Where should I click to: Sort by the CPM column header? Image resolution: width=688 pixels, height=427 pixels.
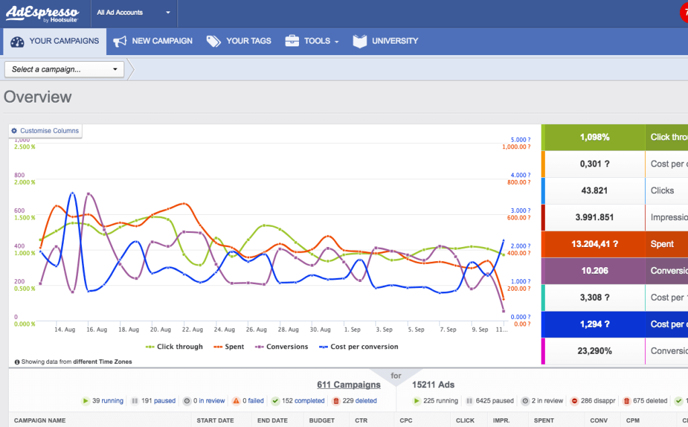coord(633,420)
